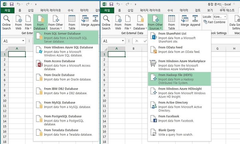Screen dimensions: 240x144
Task: Select column A header in right window
Action: [x=117, y=49]
